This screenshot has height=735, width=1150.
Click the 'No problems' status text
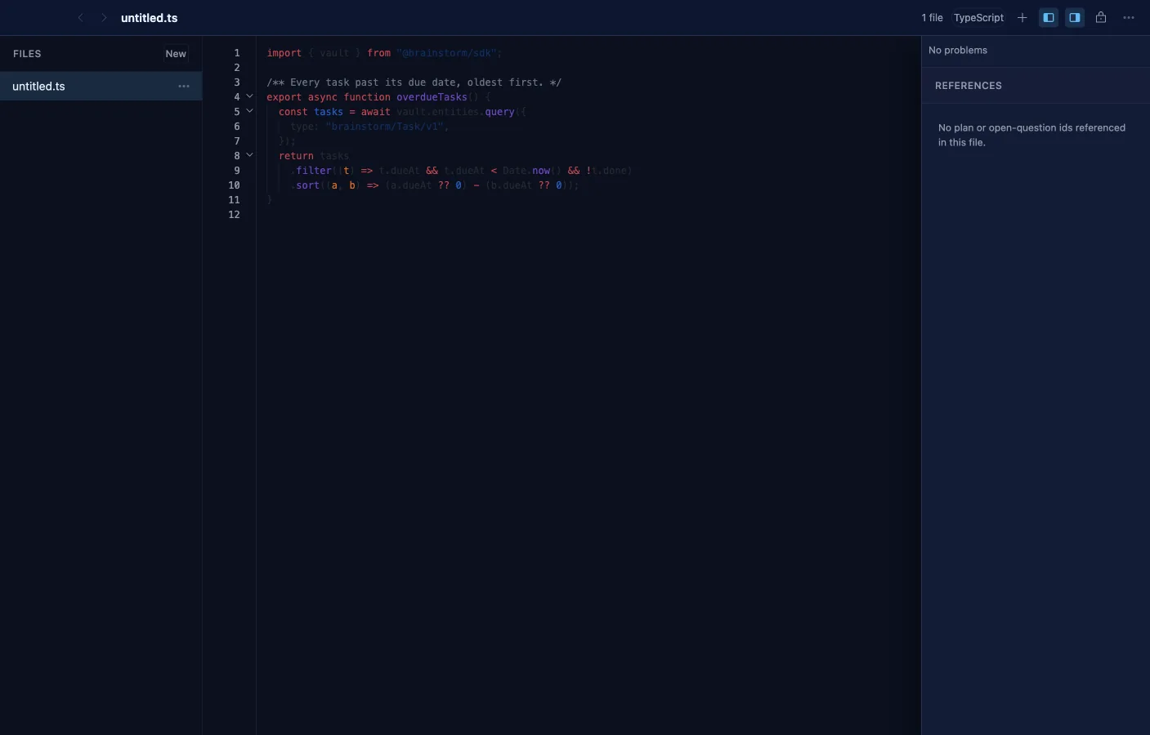click(958, 50)
